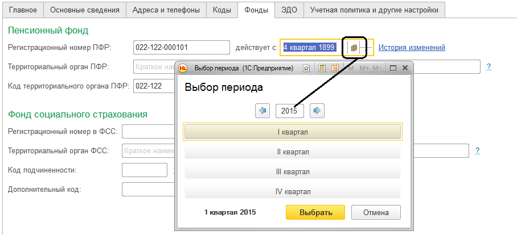The image size is (517, 235).
Task: Cancel with the Отмена button
Action: click(x=376, y=212)
